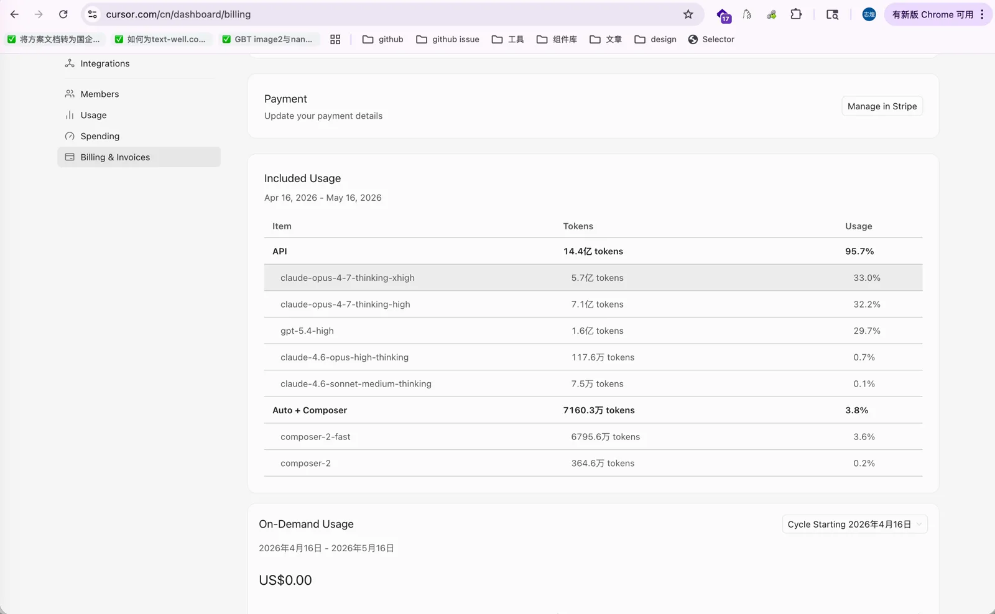This screenshot has height=614, width=995.
Task: Go back to the previous page
Action: [14, 14]
